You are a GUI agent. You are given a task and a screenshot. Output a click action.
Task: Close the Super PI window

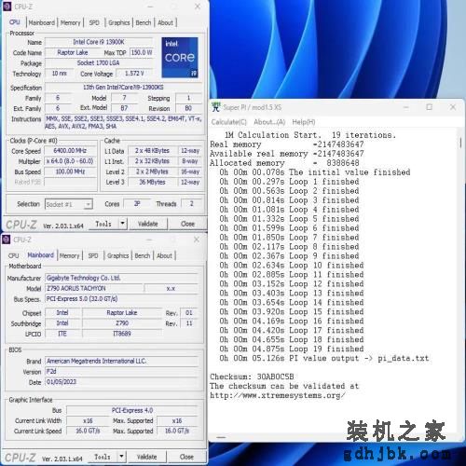pyautogui.click(x=453, y=107)
